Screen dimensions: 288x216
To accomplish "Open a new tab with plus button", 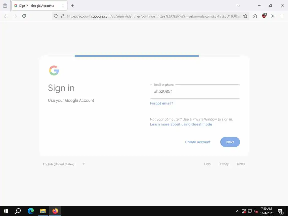I will (72, 6).
